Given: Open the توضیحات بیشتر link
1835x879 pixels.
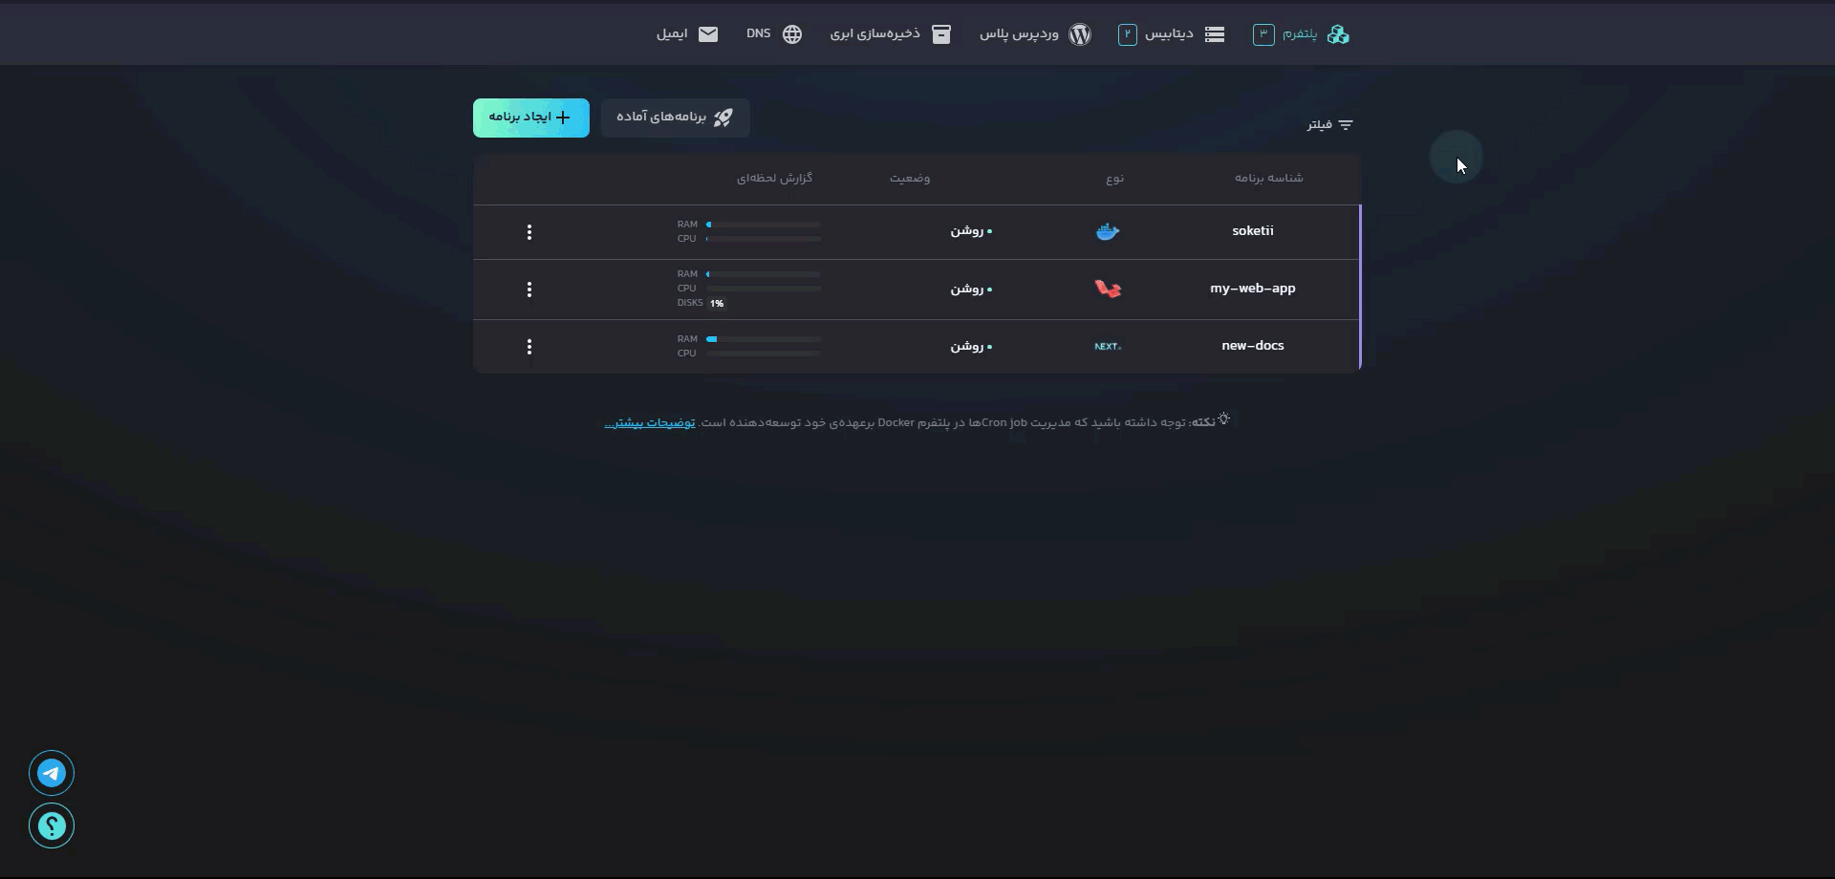Looking at the screenshot, I should (650, 422).
